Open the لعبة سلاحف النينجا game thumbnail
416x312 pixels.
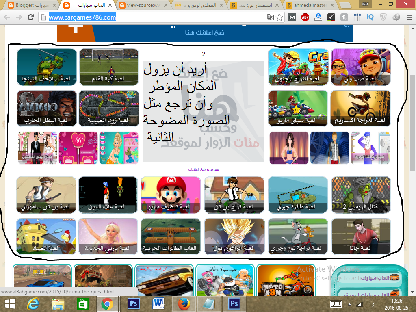(x=46, y=67)
